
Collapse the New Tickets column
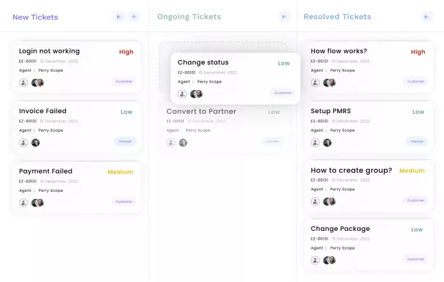[x=119, y=17]
